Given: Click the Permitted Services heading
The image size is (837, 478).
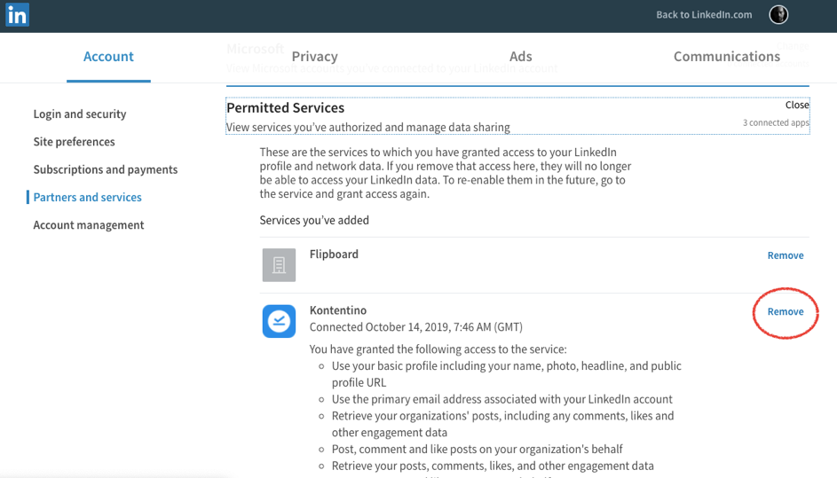Looking at the screenshot, I should [285, 108].
